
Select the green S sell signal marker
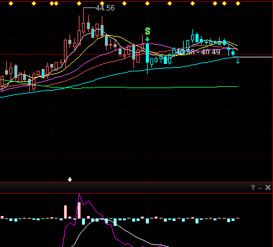point(148,31)
